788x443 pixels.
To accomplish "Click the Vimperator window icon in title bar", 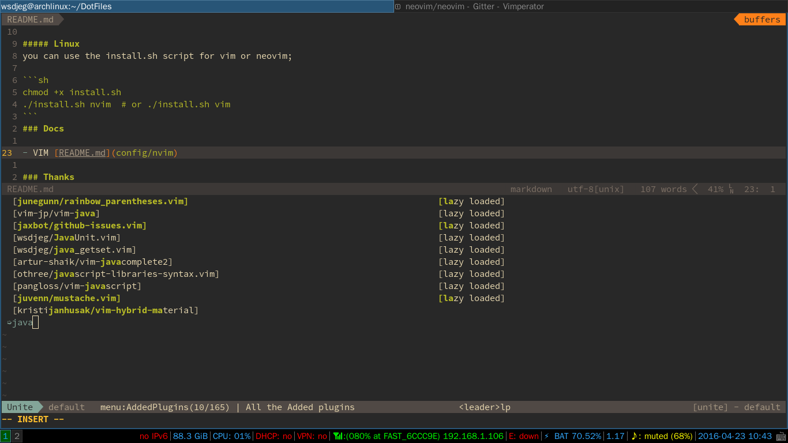I will click(x=398, y=6).
